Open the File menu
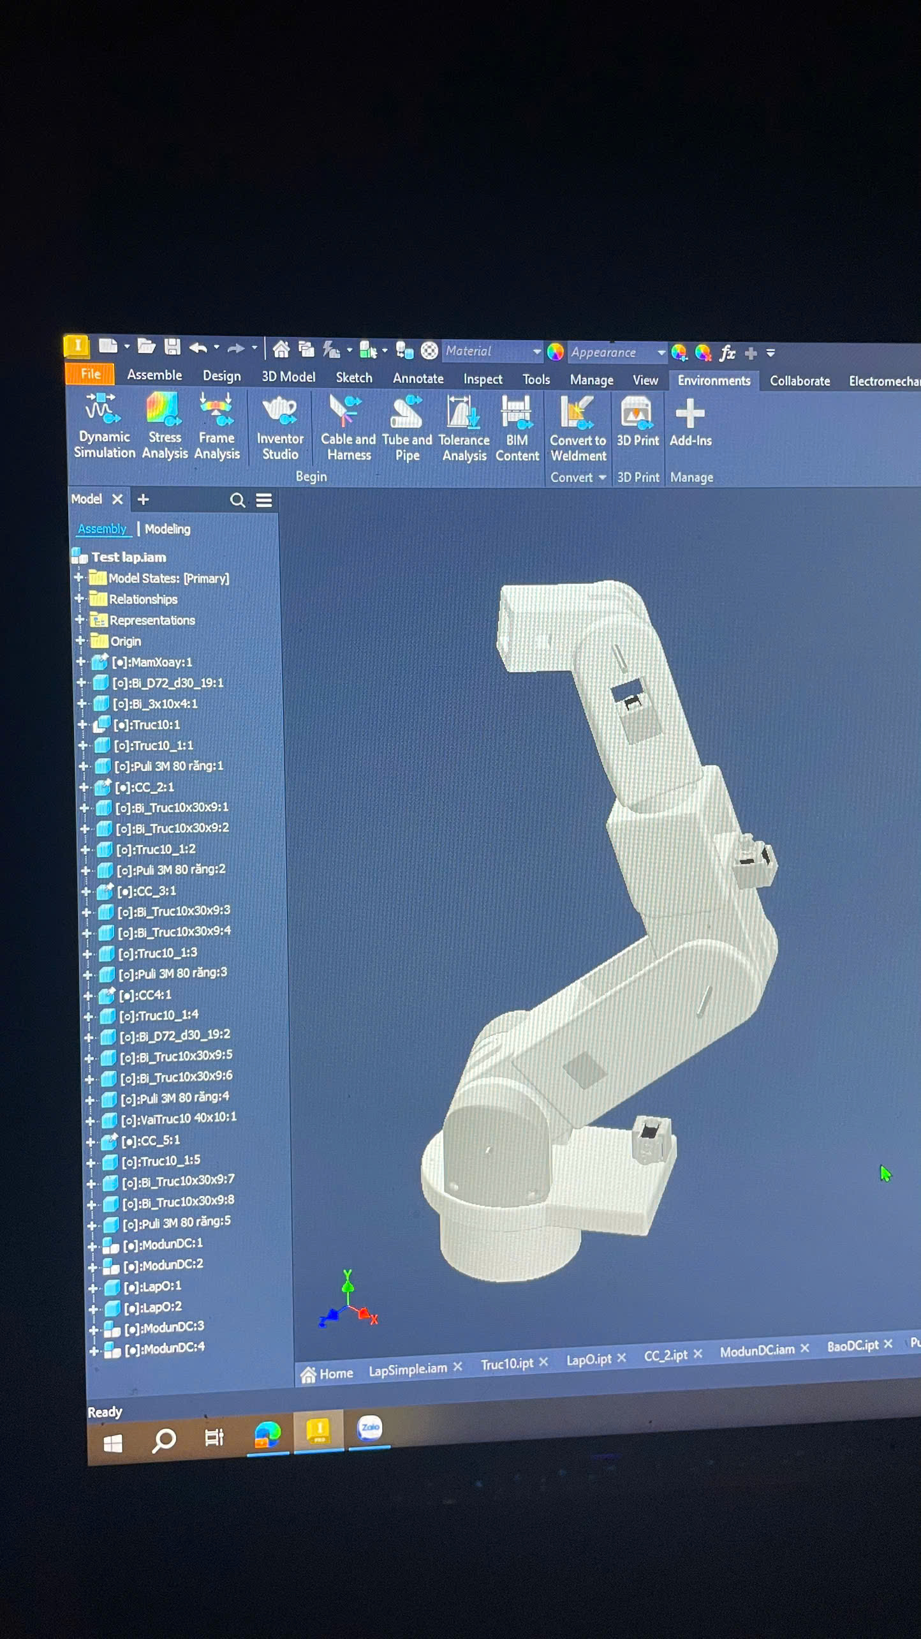This screenshot has height=1639, width=921. [90, 375]
